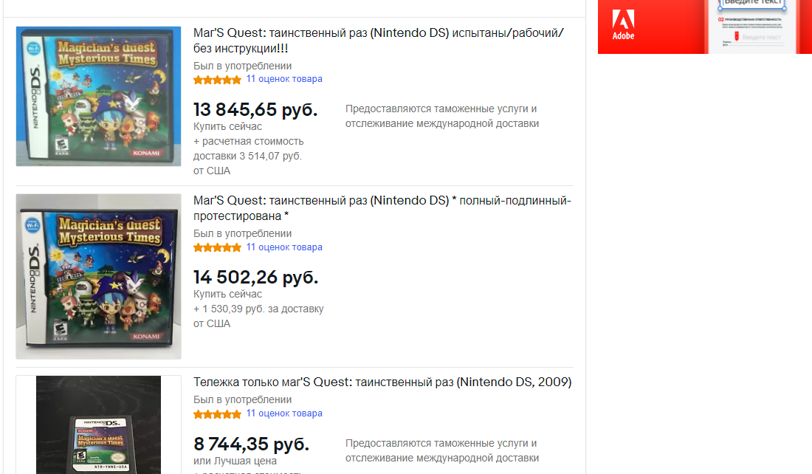This screenshot has height=474, width=812.
Task: Click the price 14 502,26 руб.
Action: [255, 278]
